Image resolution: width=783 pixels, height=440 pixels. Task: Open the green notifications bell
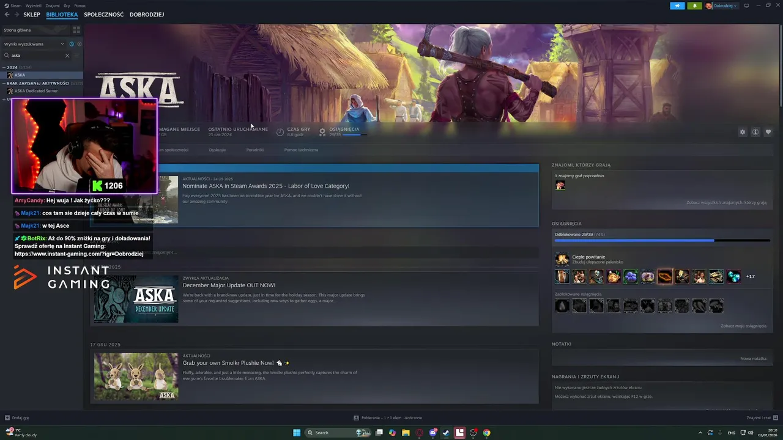point(694,5)
